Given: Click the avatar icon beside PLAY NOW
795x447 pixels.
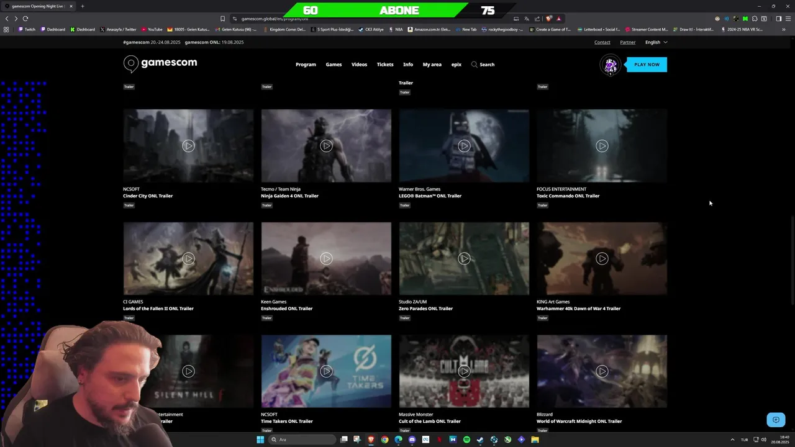Looking at the screenshot, I should pos(611,65).
